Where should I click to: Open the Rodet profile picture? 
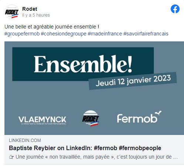coord(12,12)
